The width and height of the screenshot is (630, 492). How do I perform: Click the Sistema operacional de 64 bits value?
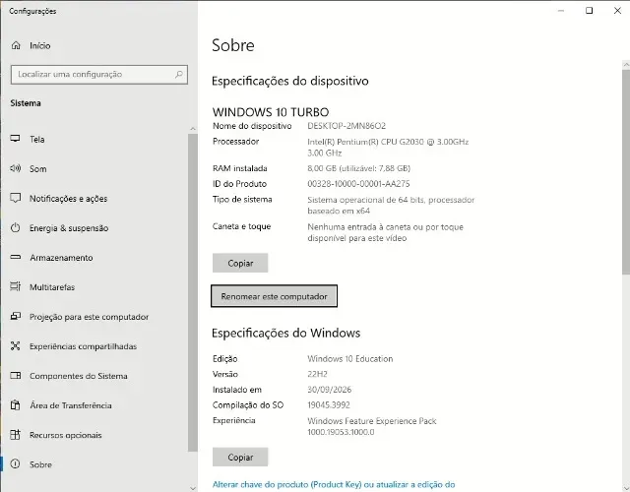click(x=391, y=206)
